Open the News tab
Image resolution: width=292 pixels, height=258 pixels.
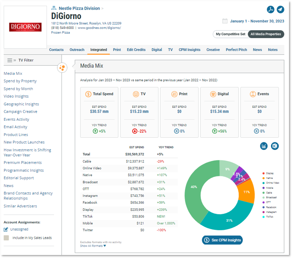[x=257, y=50]
